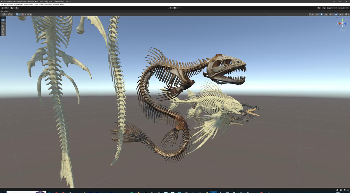Select the Rotate tool
This screenshot has height=193, width=350.
[3, 26]
